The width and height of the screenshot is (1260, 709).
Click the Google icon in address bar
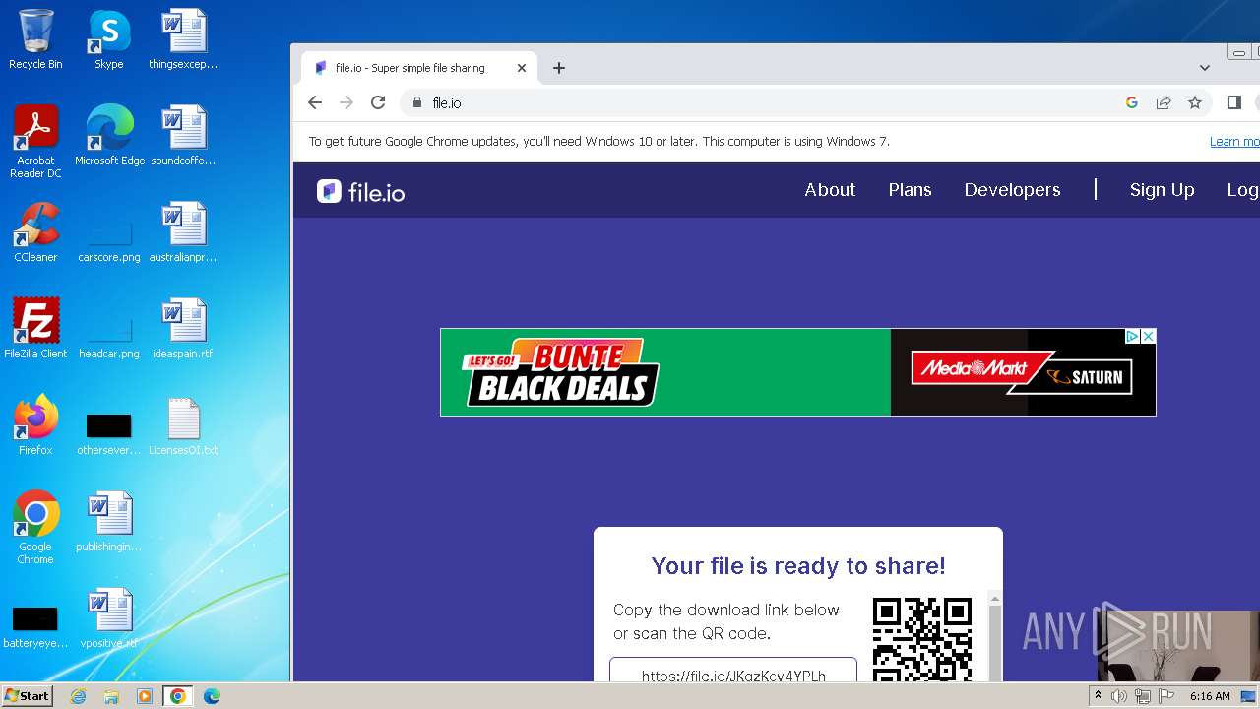point(1132,102)
